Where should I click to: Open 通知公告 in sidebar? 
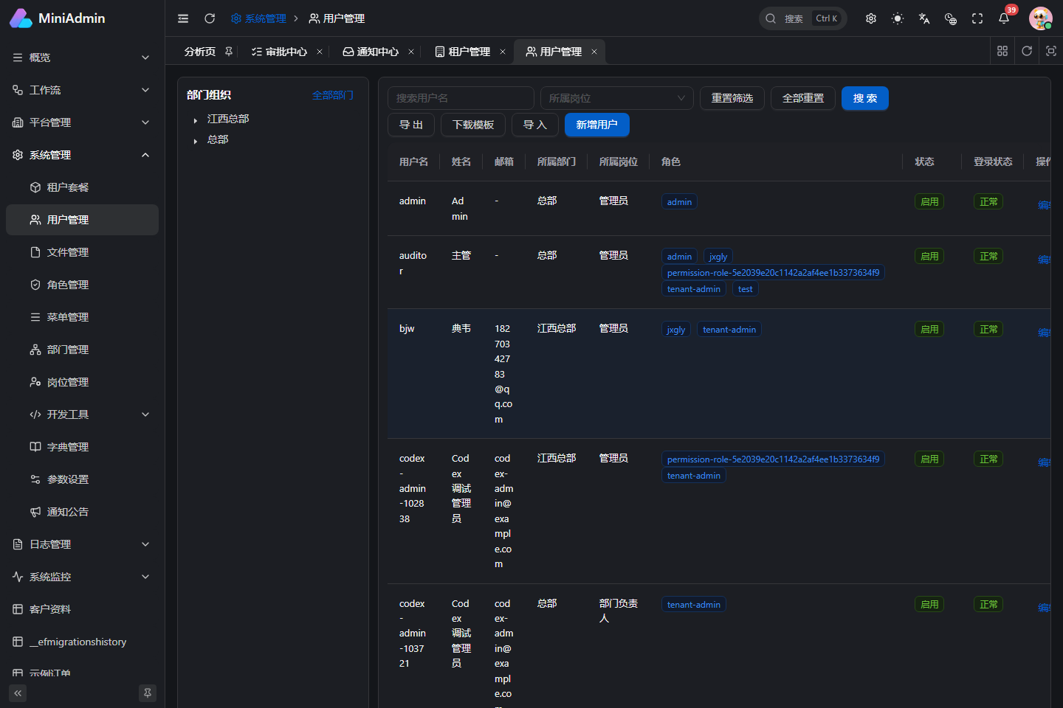82,512
